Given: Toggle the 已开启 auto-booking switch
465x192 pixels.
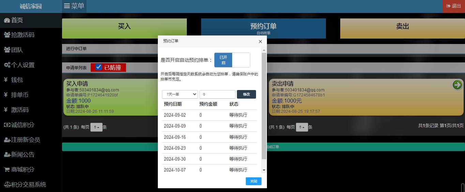Looking at the screenshot, I should [232, 60].
